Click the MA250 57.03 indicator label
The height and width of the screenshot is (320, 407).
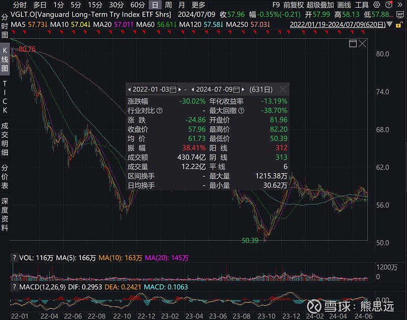248,24
